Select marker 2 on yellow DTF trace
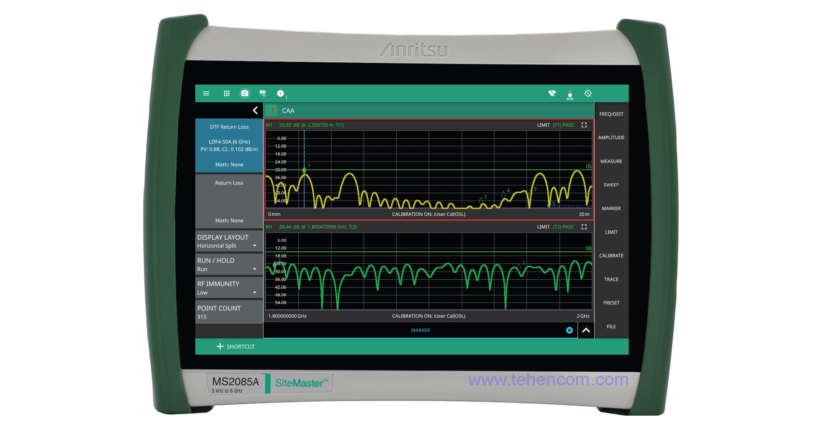Viewport: 822px width, 430px height. point(481,200)
